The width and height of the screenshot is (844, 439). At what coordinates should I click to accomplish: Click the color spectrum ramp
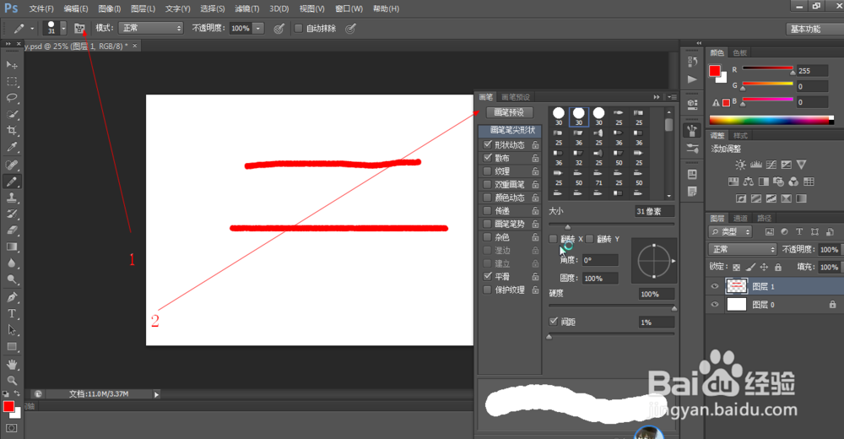(771, 120)
